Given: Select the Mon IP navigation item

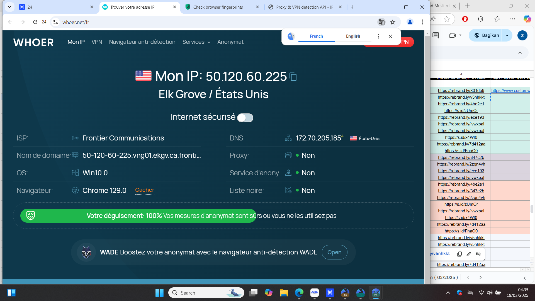Looking at the screenshot, I should pyautogui.click(x=76, y=42).
